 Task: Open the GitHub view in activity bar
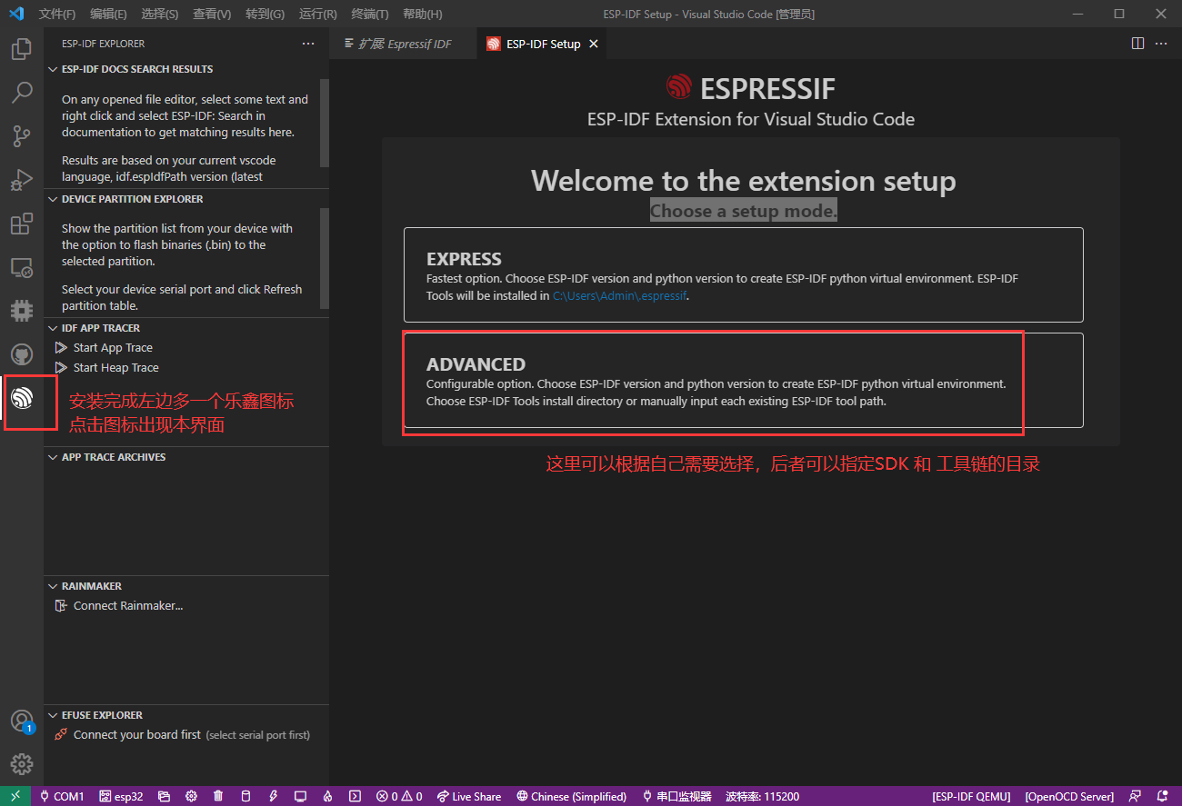(22, 354)
